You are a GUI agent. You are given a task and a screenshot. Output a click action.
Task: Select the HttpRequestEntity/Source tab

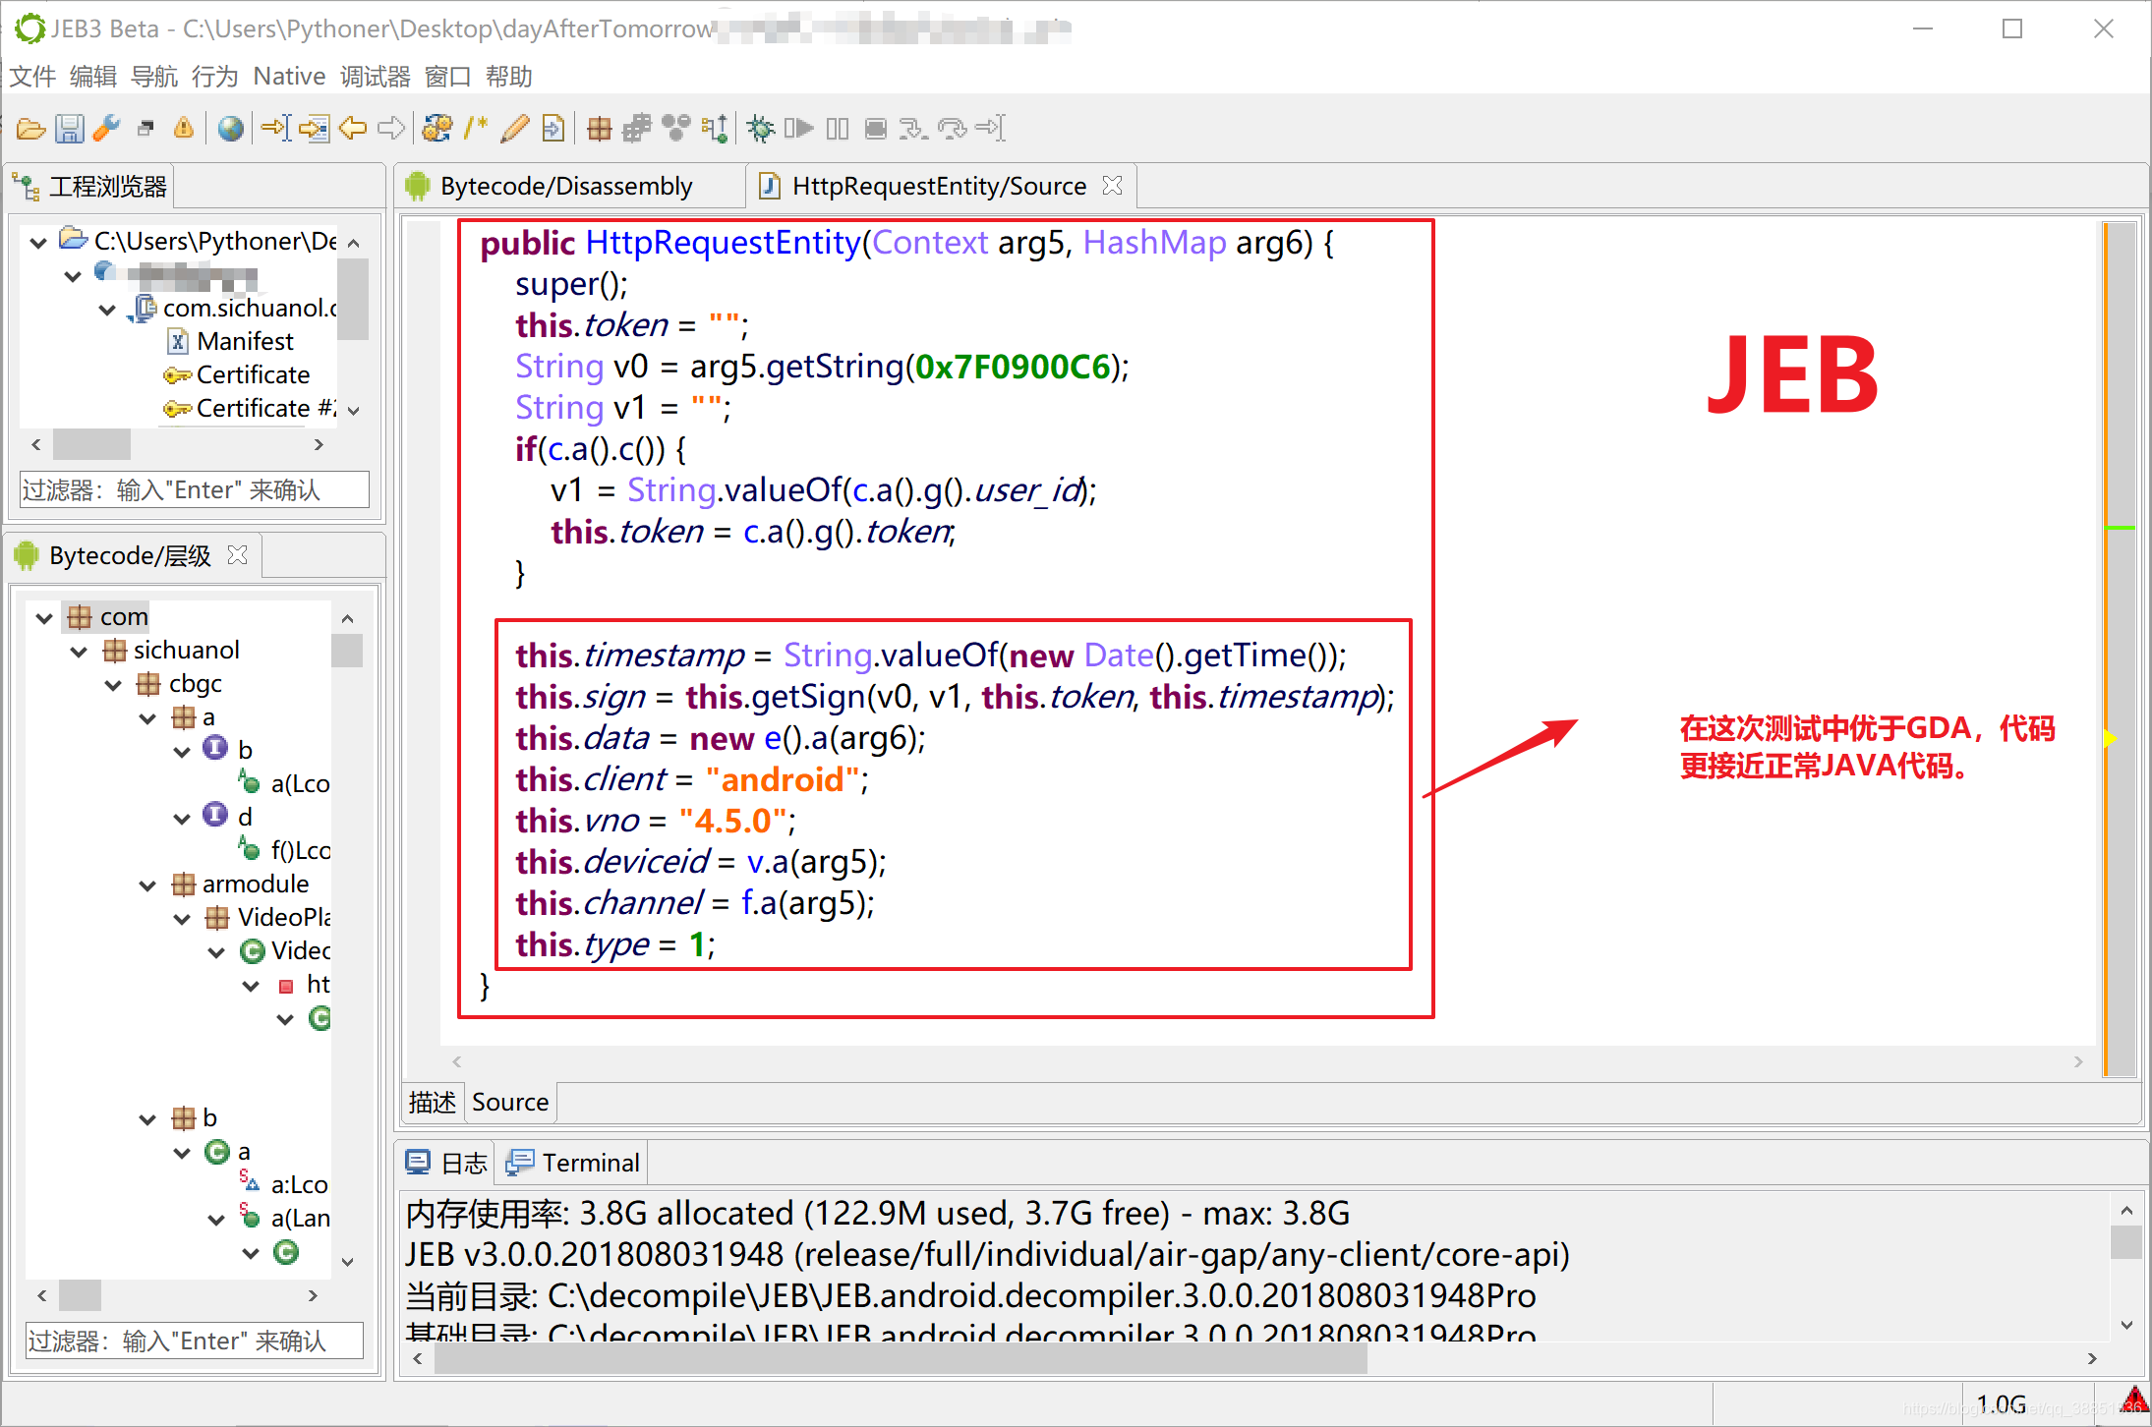click(939, 187)
